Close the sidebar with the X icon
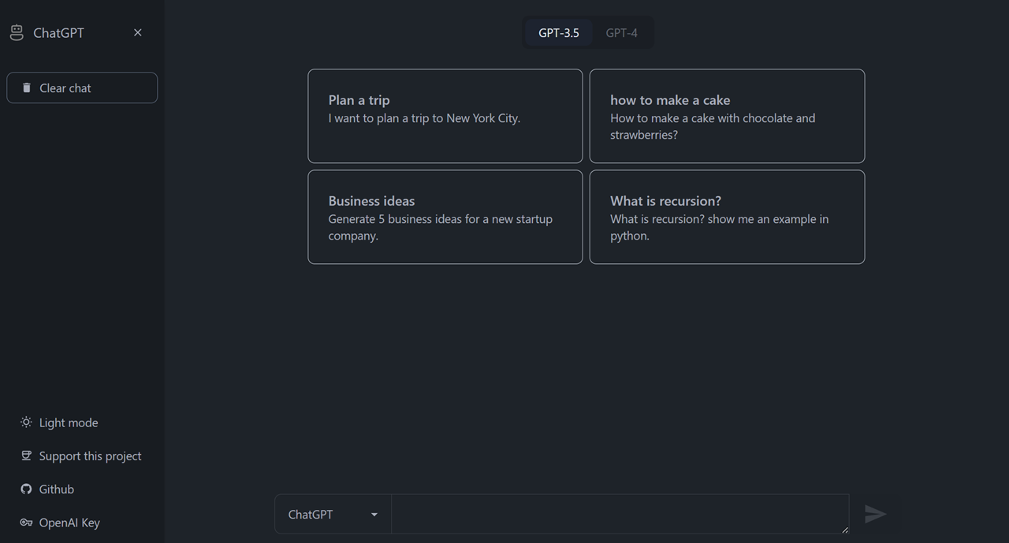The width and height of the screenshot is (1009, 543). tap(138, 32)
